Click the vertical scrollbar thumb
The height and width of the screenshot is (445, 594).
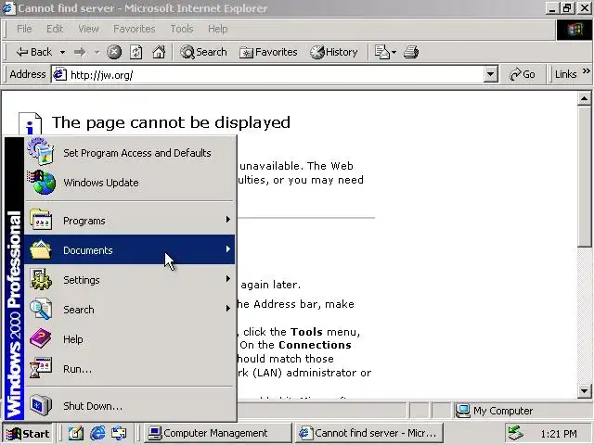584,176
